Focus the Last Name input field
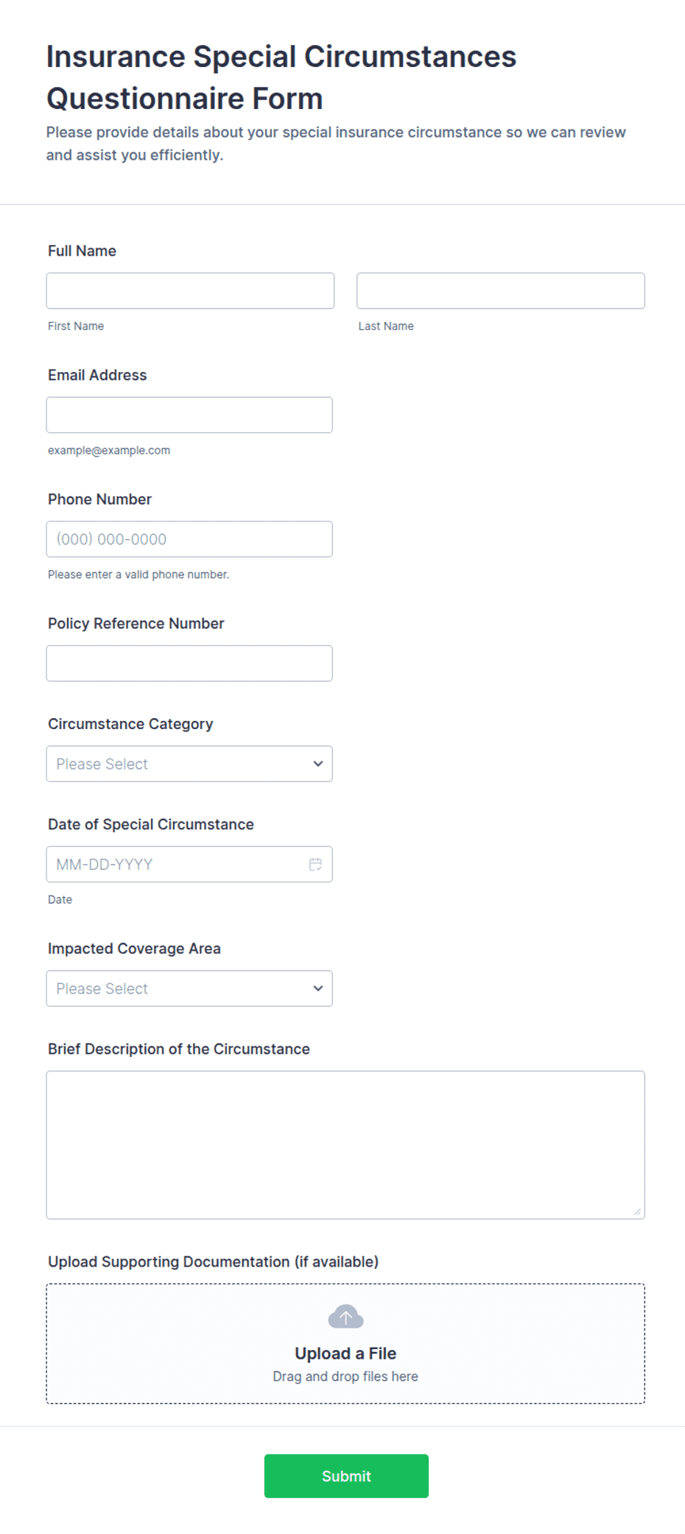 click(x=501, y=291)
